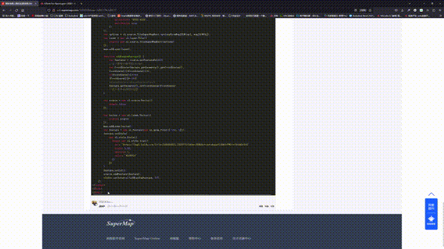
Task: Bookmark this page with the star icon
Action: (370, 10)
